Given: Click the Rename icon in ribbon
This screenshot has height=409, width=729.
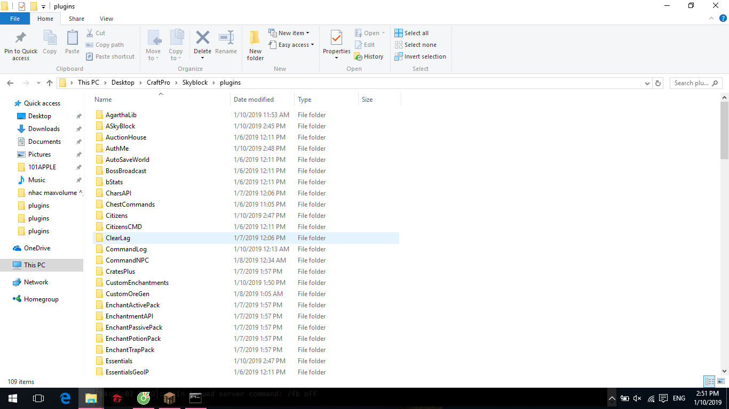Looking at the screenshot, I should [226, 38].
